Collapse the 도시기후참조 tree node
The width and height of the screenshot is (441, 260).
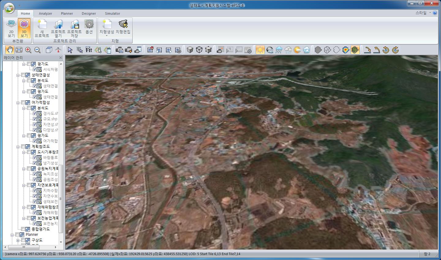[x=24, y=152]
